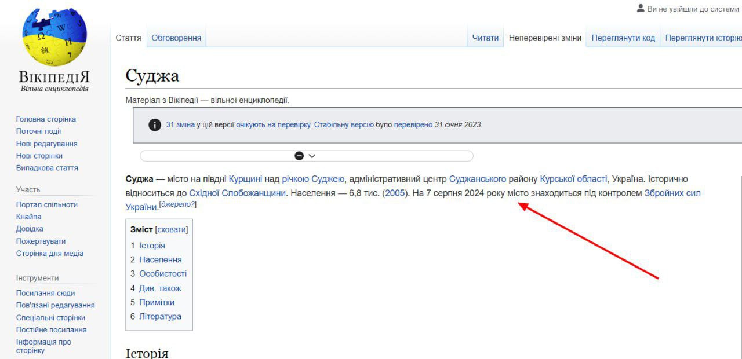Switch to the Обговорення tab

[176, 38]
